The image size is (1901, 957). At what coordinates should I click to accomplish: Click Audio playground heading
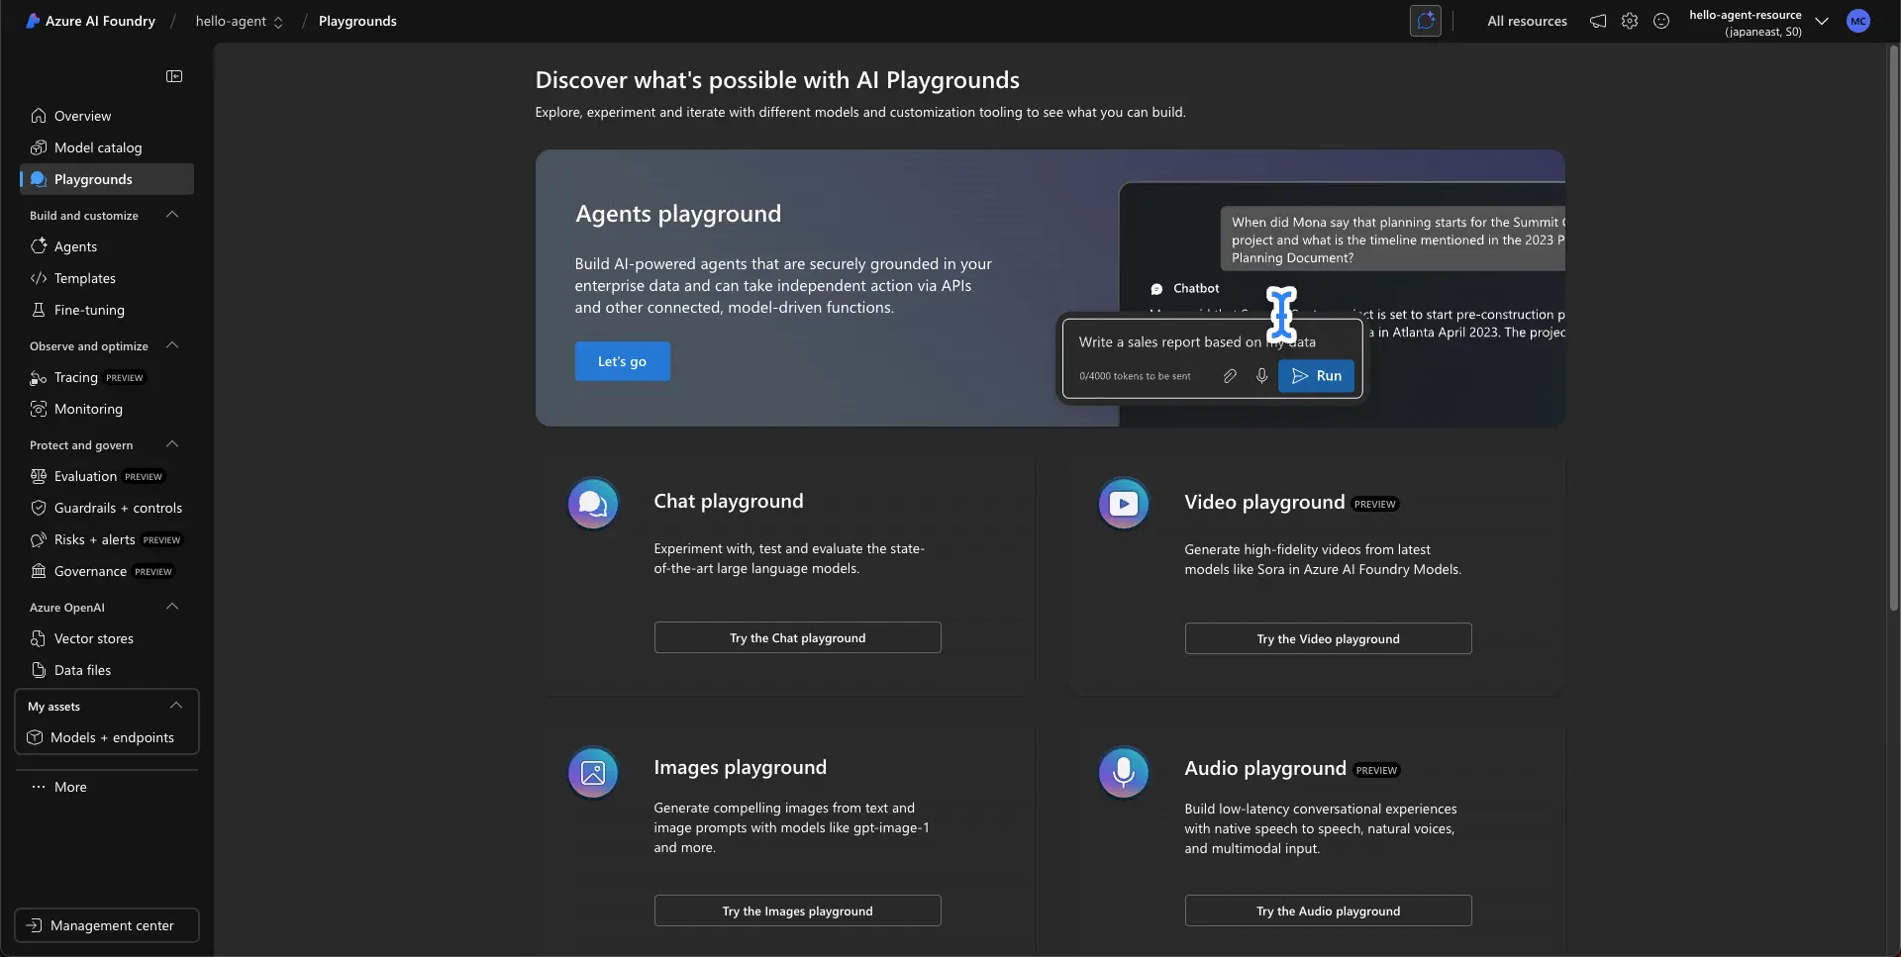[1265, 769]
